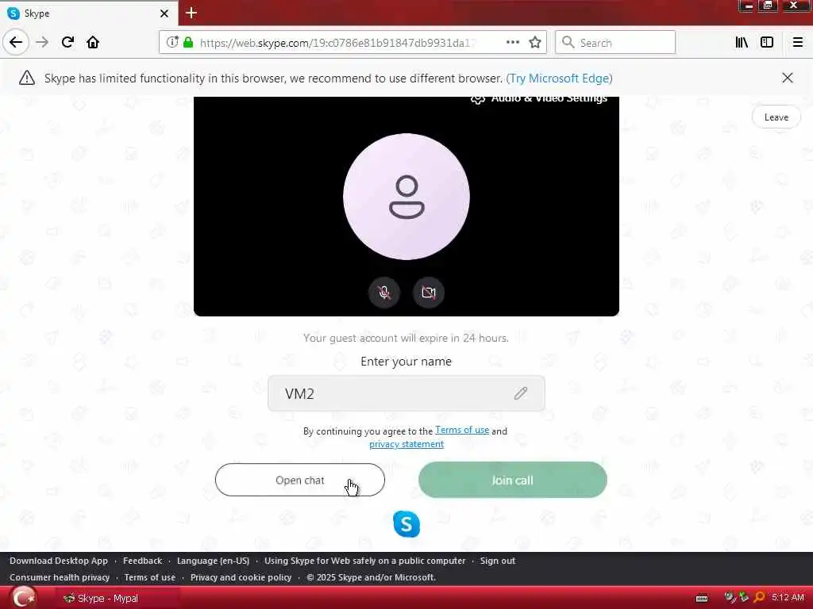This screenshot has height=609, width=813.
Task: Click inside the browser Search box
Action: [615, 42]
